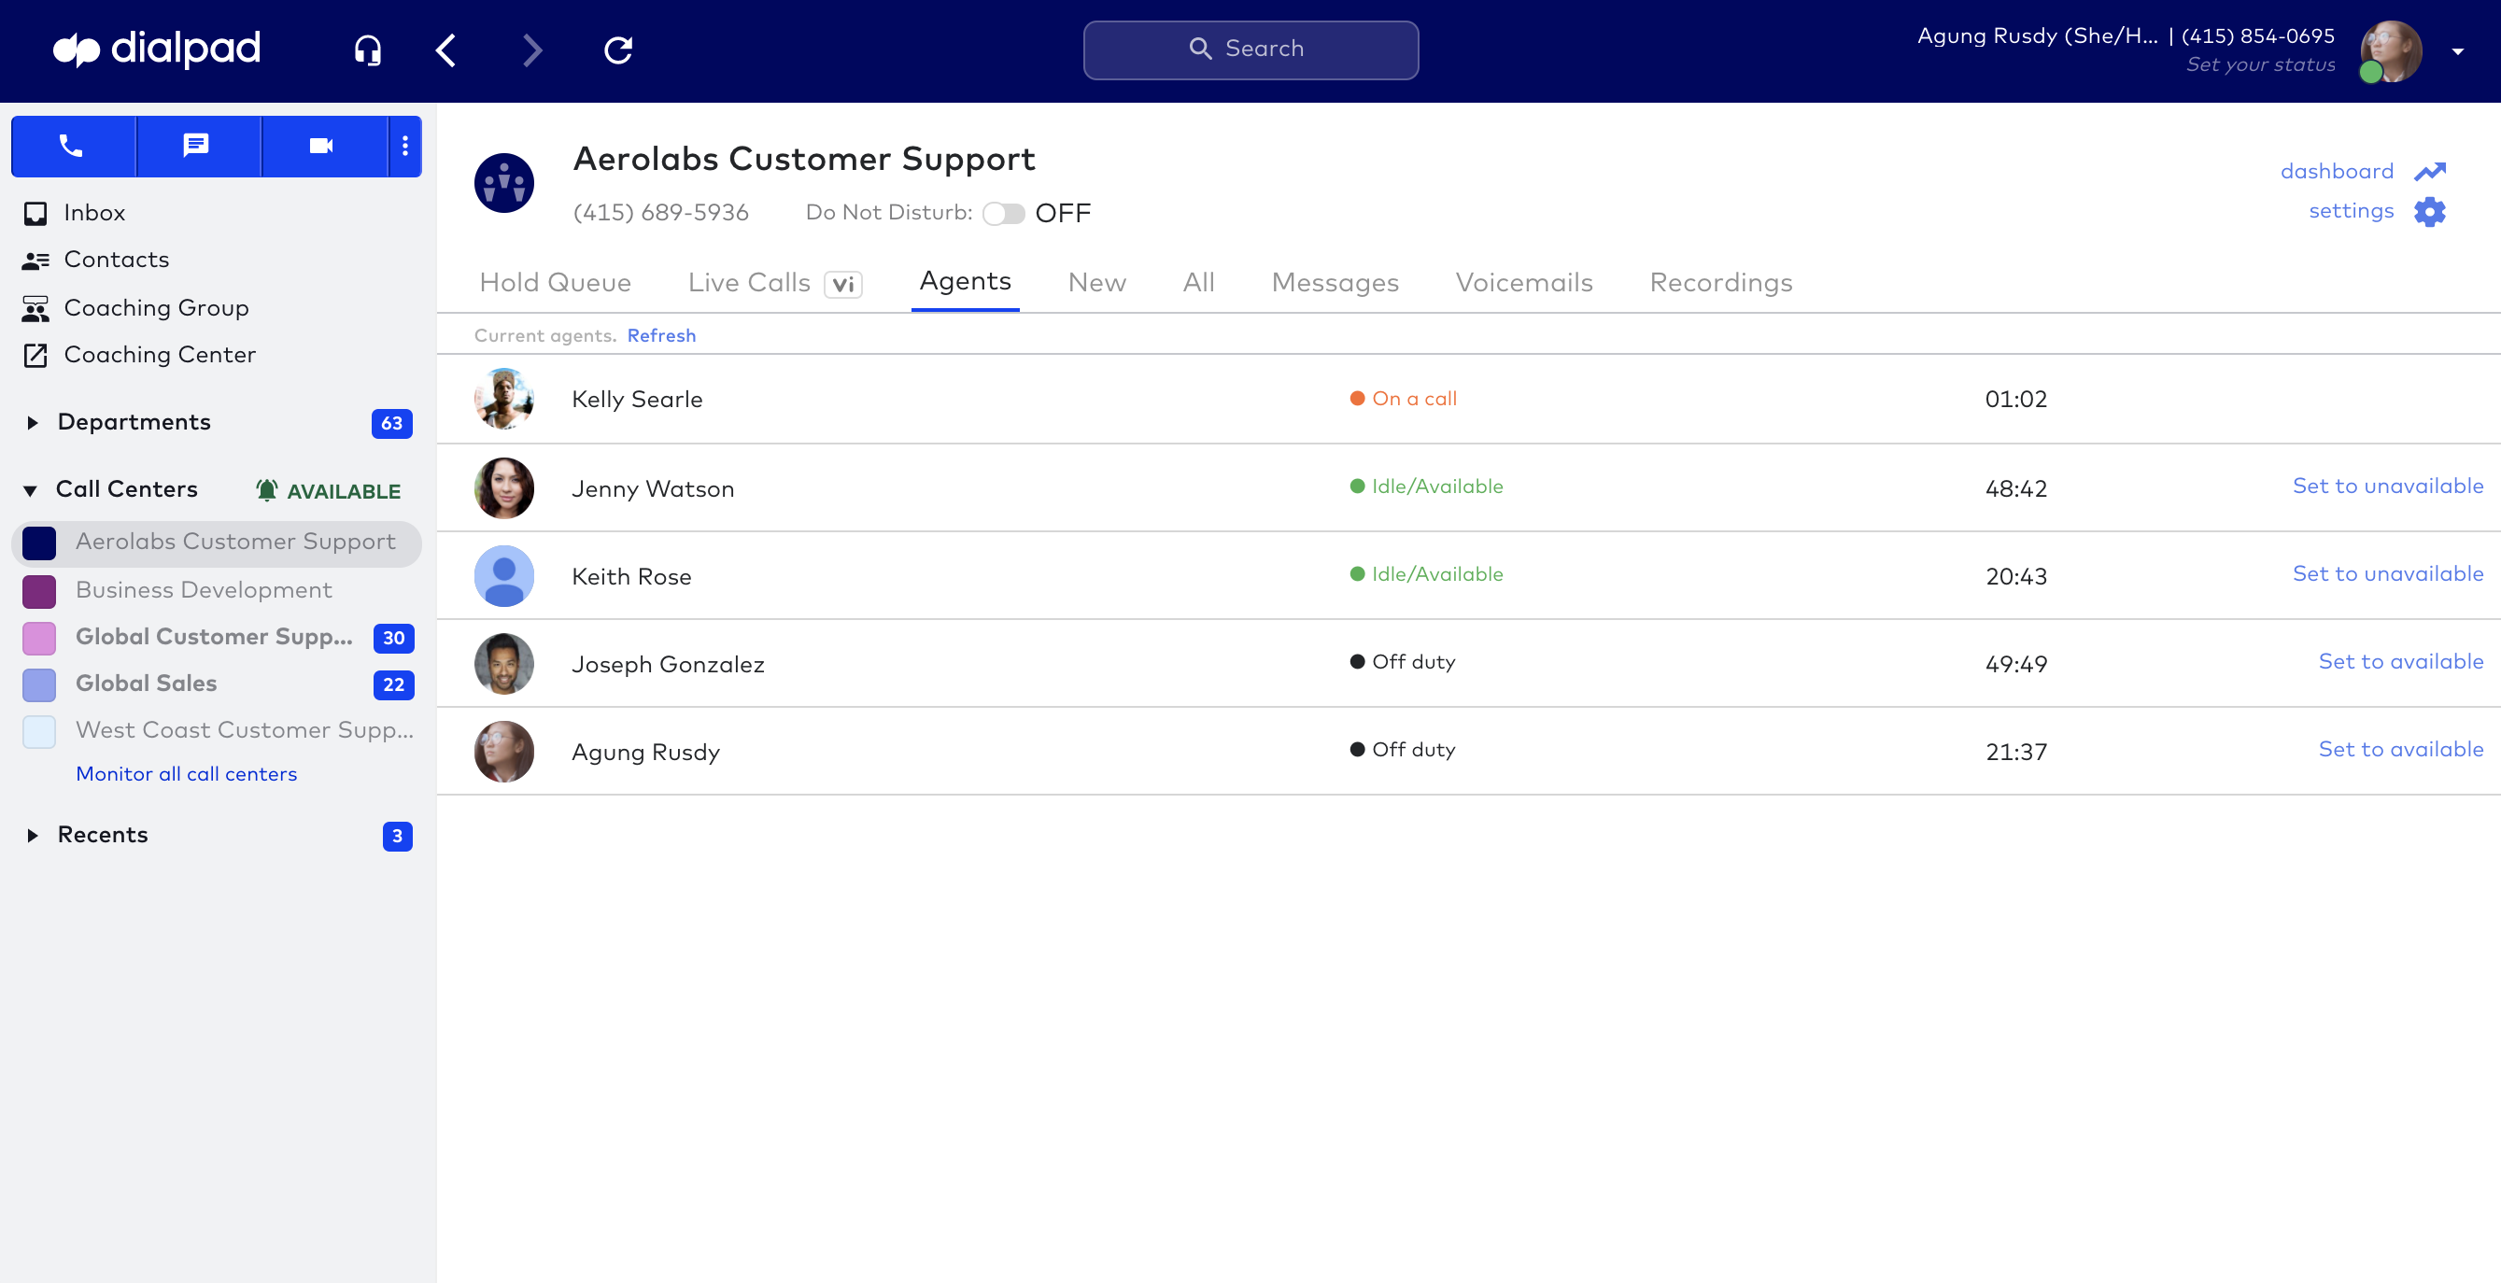Open Business Development call center
Viewport: 2501px width, 1283px height.
[x=204, y=590]
